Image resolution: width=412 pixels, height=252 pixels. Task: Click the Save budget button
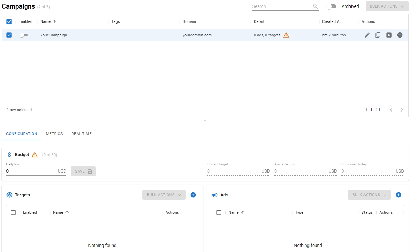point(83,172)
